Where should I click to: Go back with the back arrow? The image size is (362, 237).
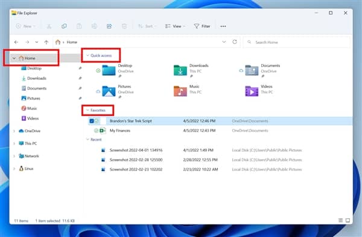pos(16,42)
